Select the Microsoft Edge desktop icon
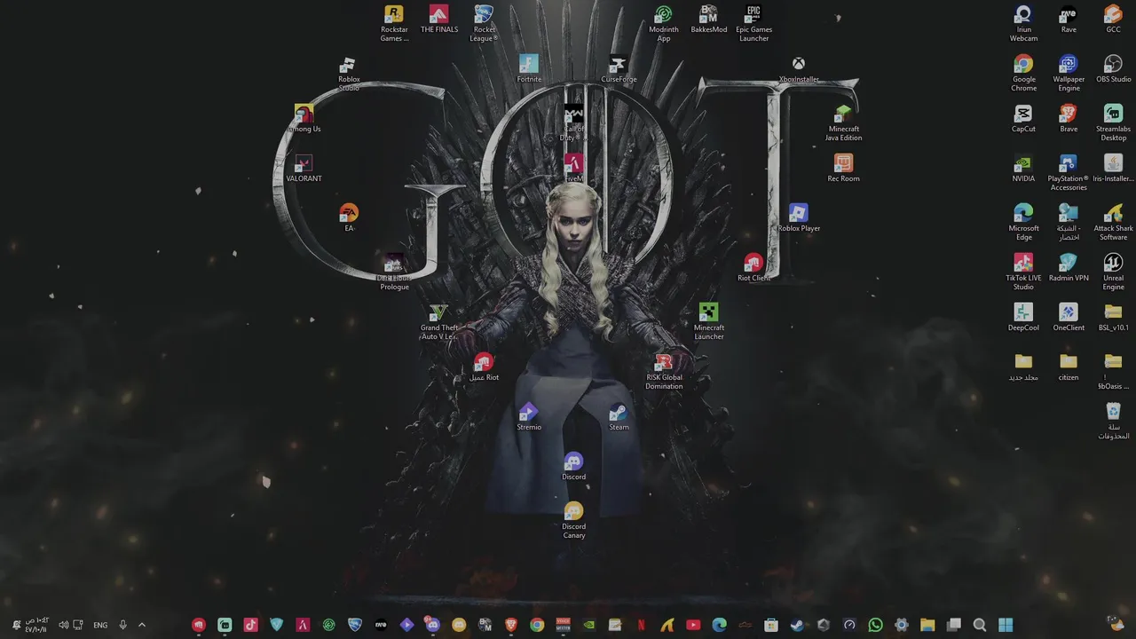This screenshot has width=1136, height=639. [1023, 222]
